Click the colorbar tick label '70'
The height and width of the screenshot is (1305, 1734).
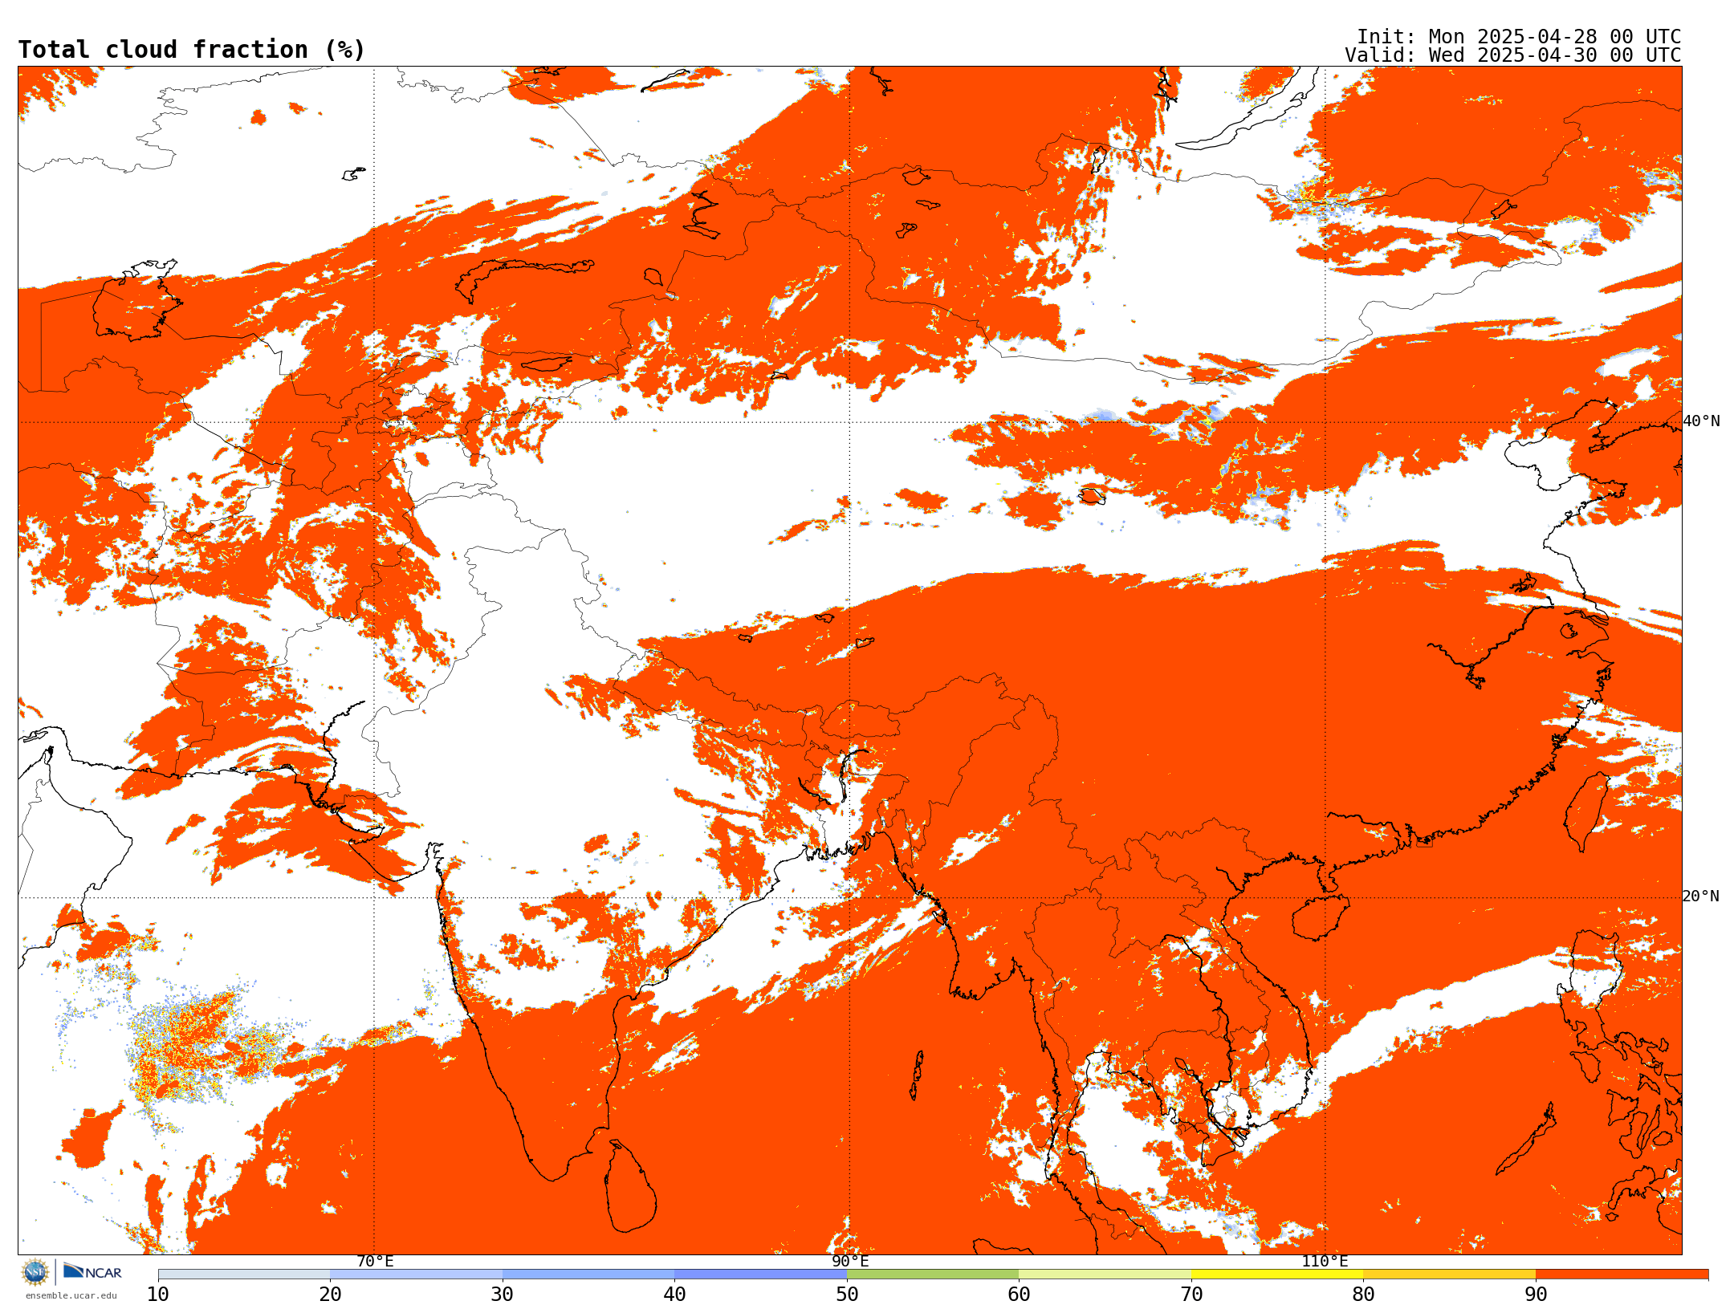(1191, 1295)
